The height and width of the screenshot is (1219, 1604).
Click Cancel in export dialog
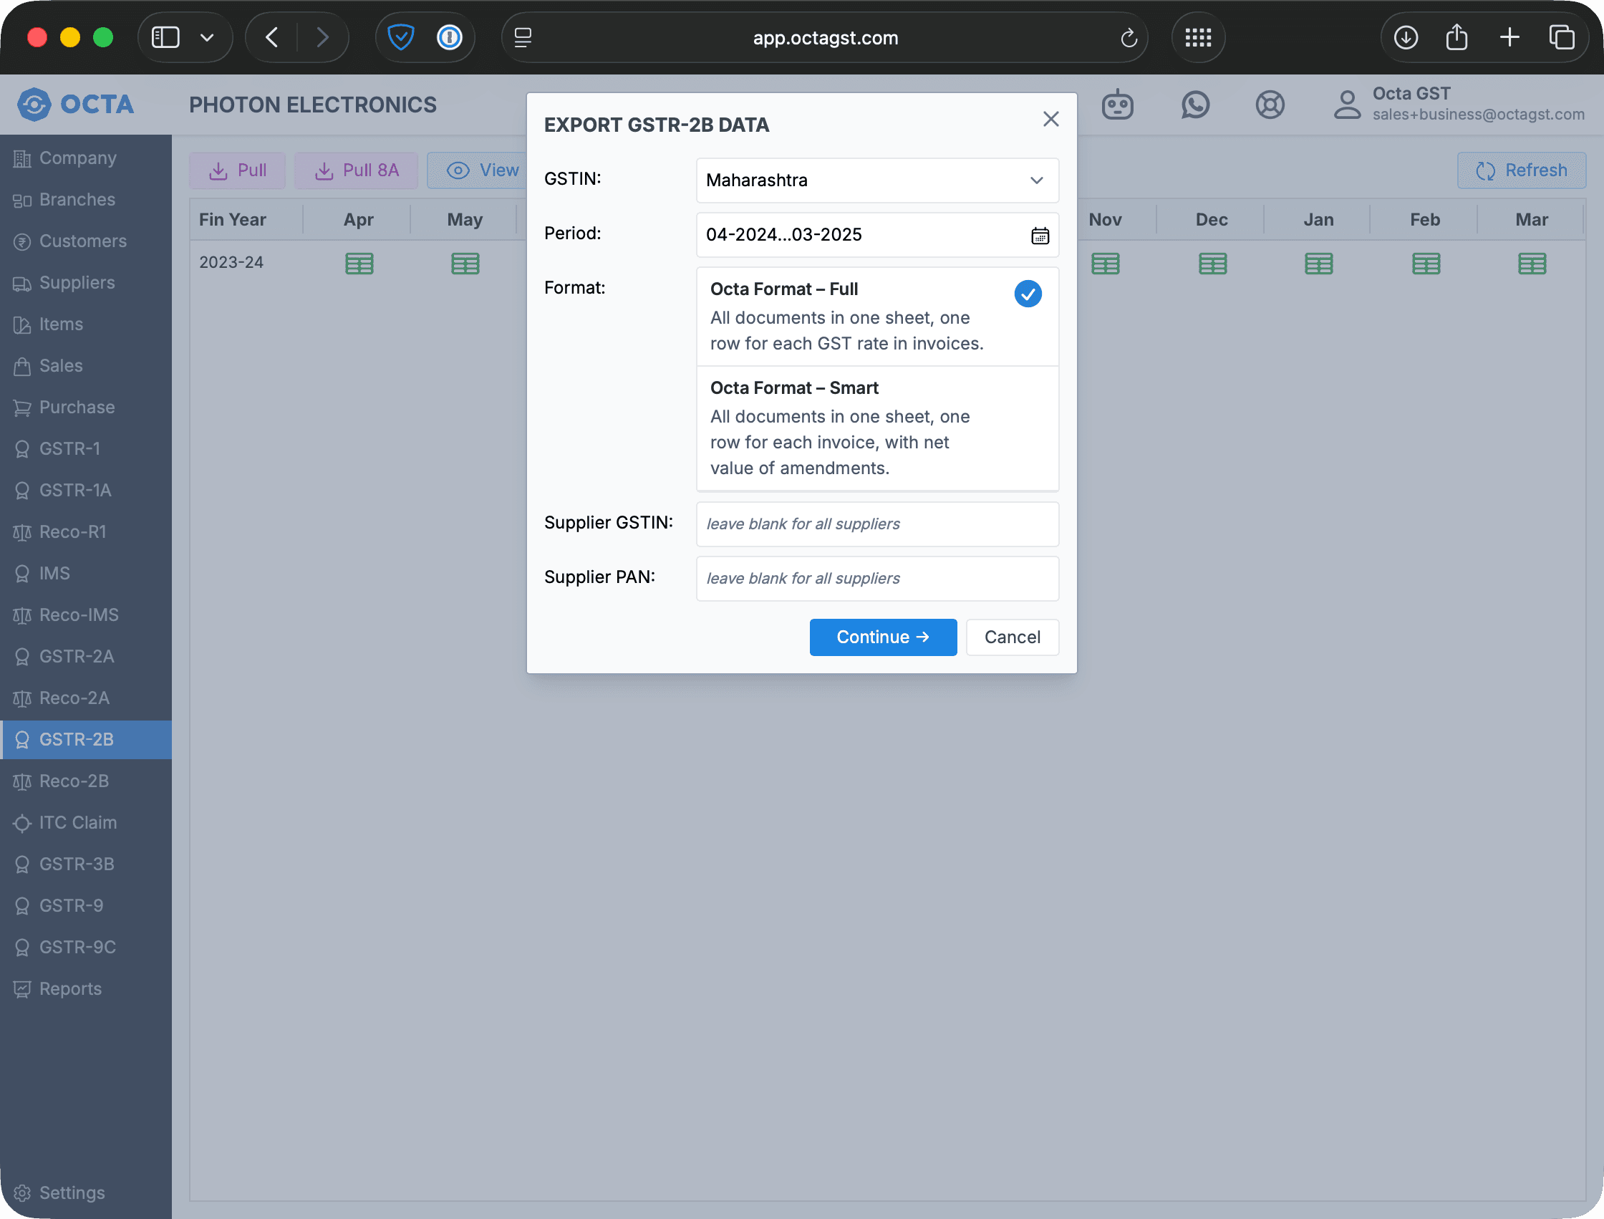[1011, 637]
